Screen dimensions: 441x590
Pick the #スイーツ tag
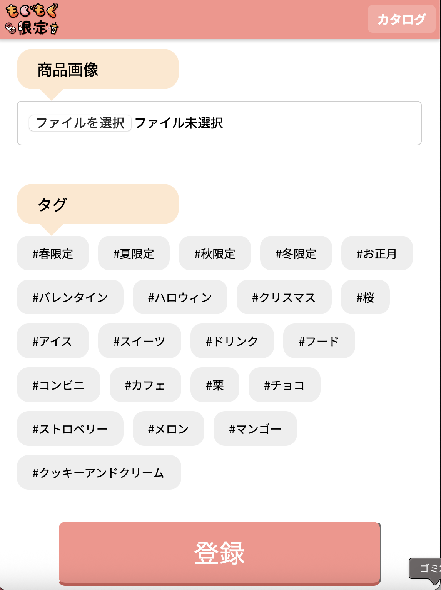pyautogui.click(x=140, y=341)
